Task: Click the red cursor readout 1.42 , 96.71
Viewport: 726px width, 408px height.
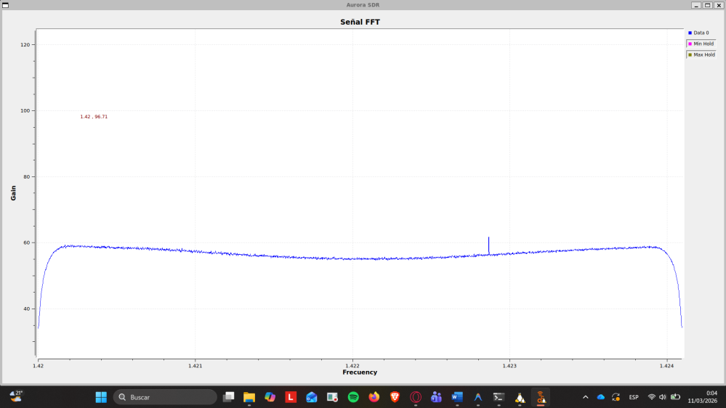Action: (94, 117)
